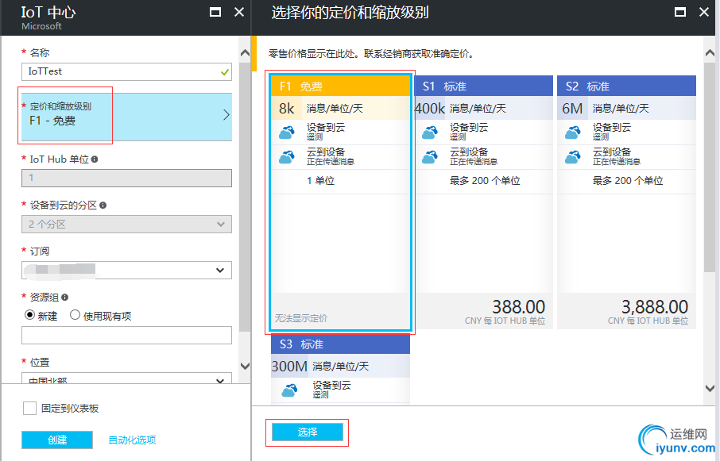Select the 使用现有项 radio button
720x461 pixels.
(x=75, y=315)
